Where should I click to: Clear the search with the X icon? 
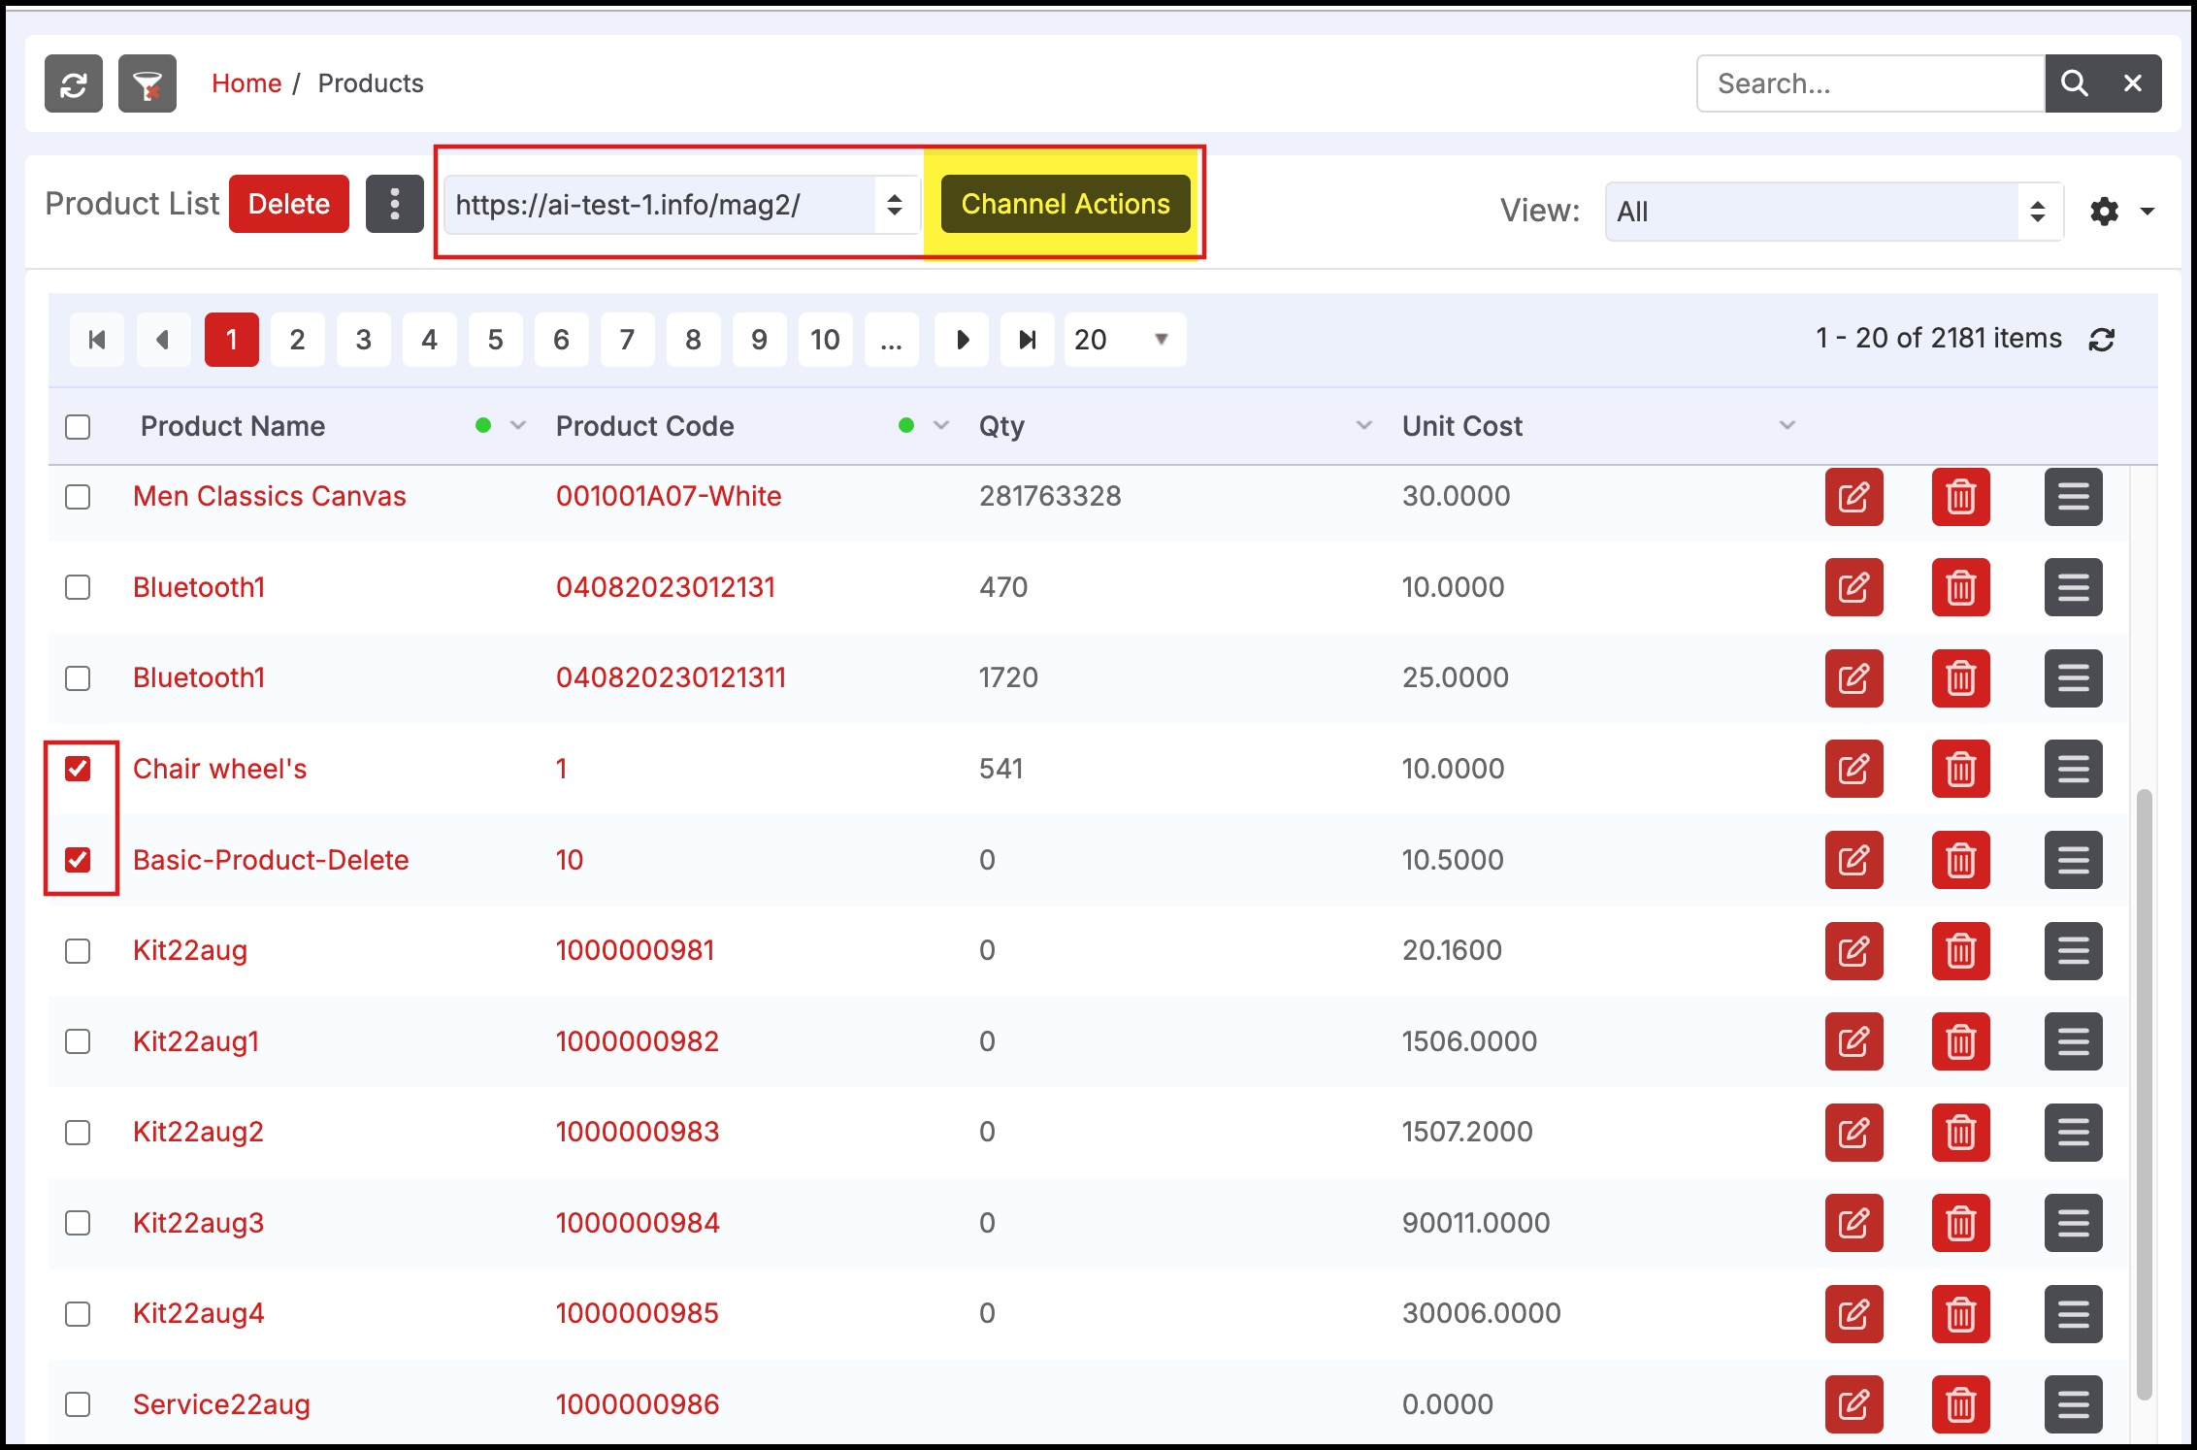(2132, 83)
